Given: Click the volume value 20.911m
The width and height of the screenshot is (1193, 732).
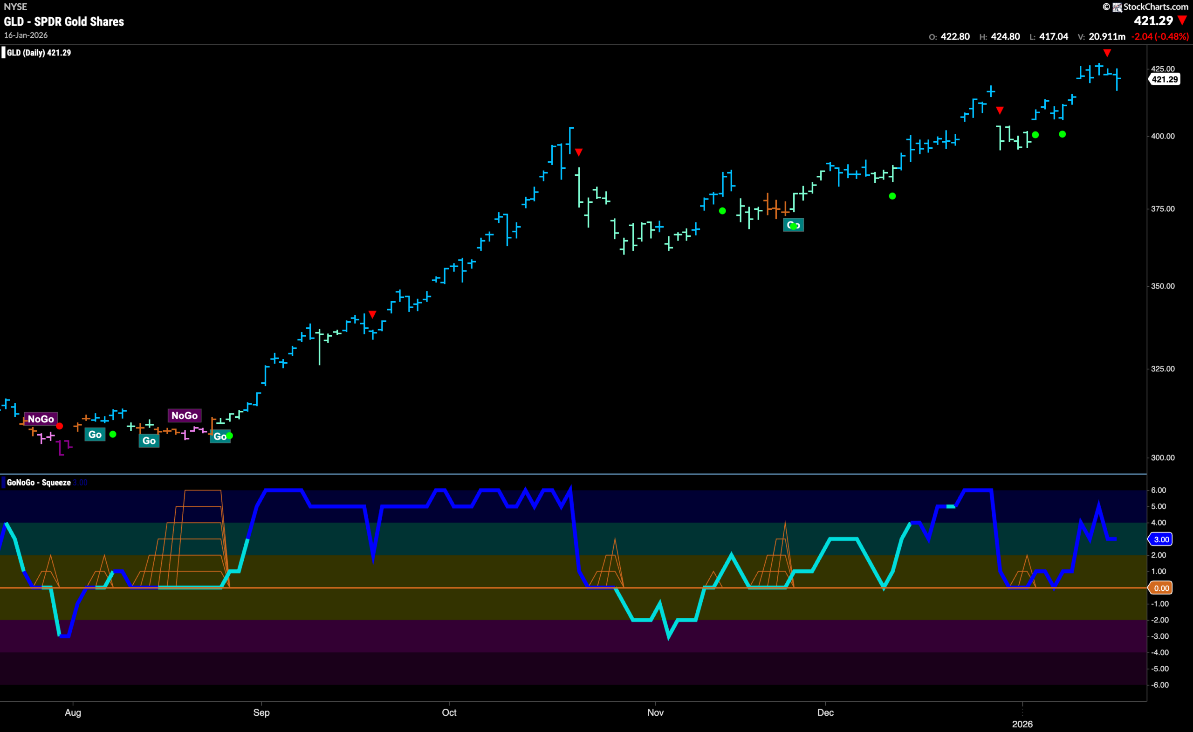Looking at the screenshot, I should point(1107,36).
